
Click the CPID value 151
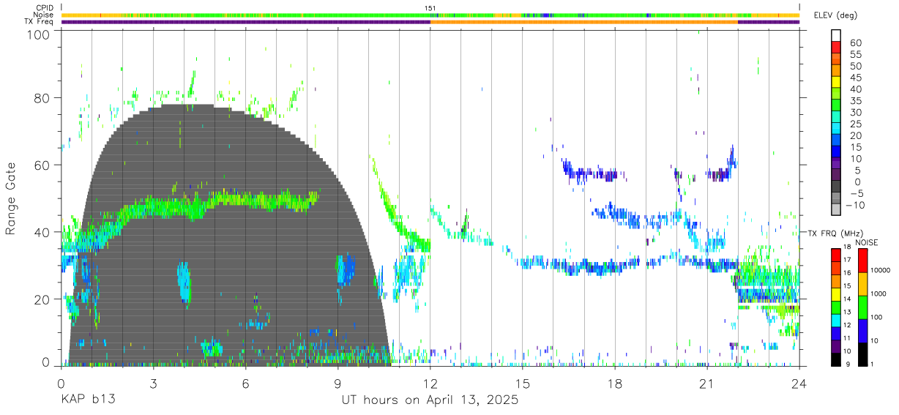click(430, 8)
